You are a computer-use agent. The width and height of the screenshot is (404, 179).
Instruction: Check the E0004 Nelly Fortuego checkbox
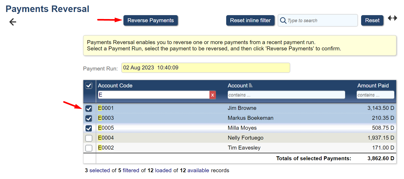(x=89, y=138)
